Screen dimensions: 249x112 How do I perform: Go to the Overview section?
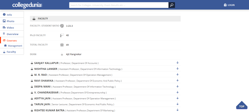[12, 34]
